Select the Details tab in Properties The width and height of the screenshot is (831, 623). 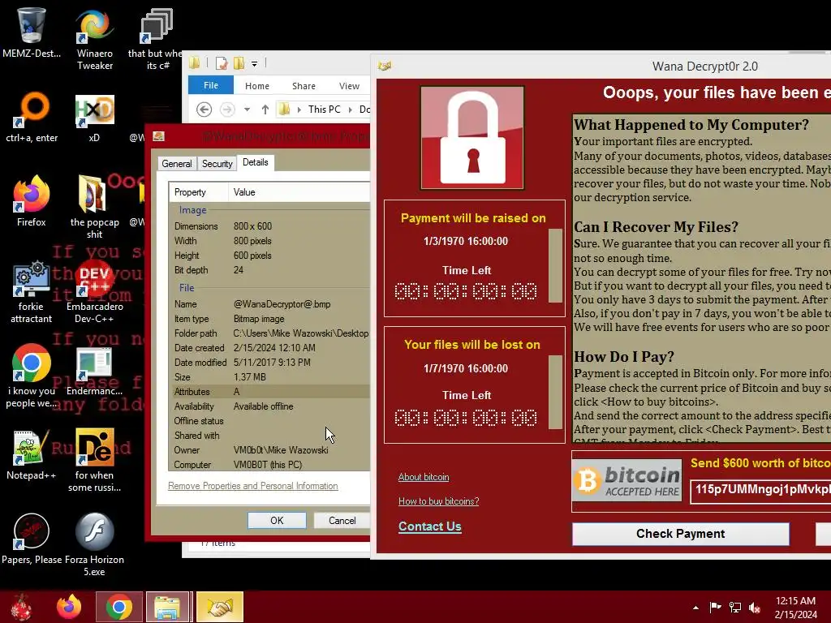coord(256,162)
